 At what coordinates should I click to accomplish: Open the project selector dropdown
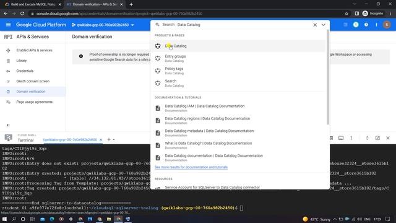[x=103, y=25]
